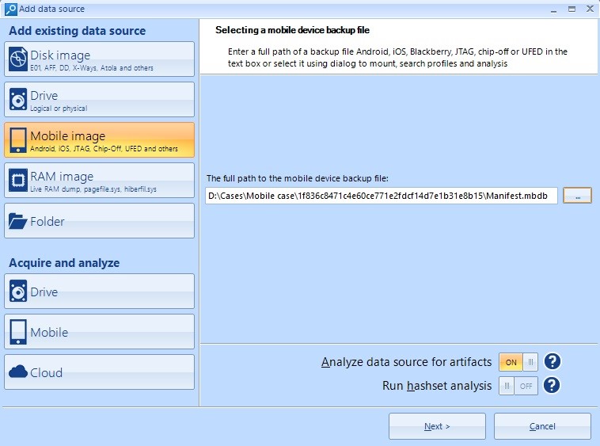600x446 pixels.
Task: Click the Mobile image phone icon
Action: click(18, 140)
